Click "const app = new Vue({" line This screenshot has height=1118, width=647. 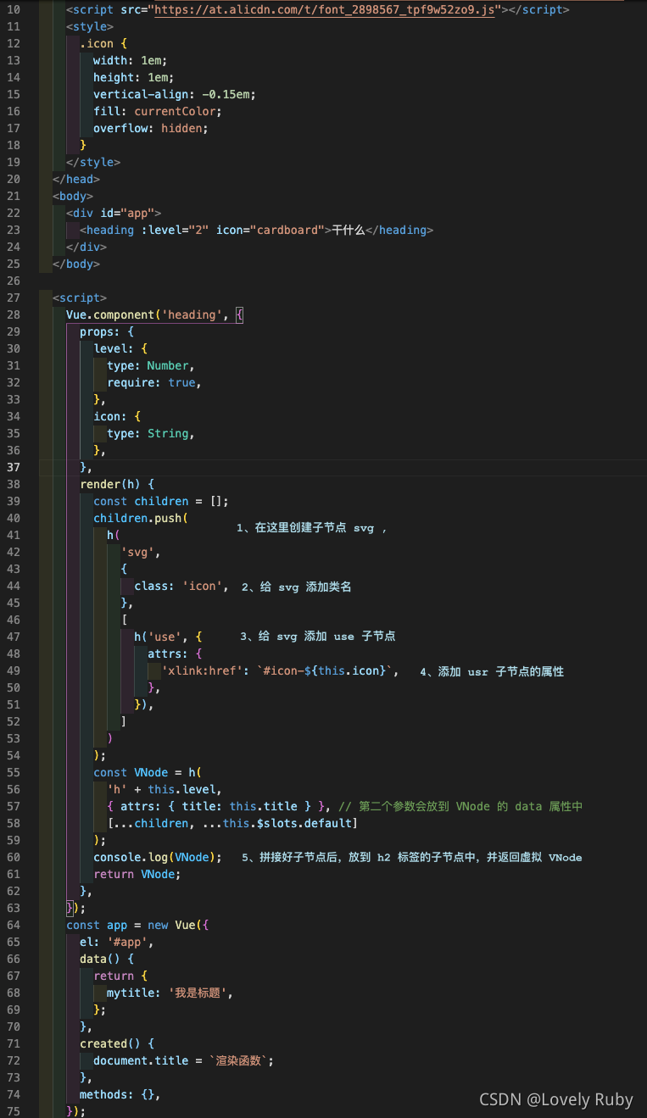pyautogui.click(x=137, y=925)
